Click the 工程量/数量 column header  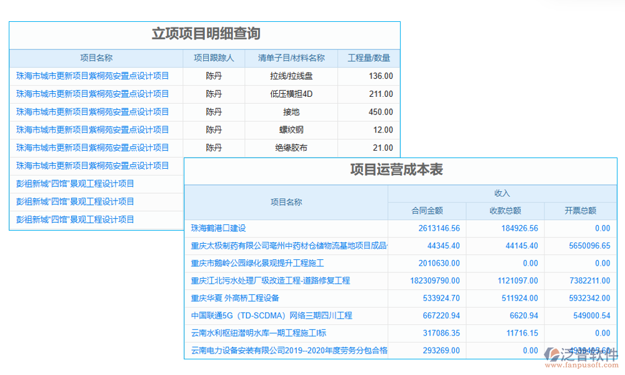tap(368, 57)
